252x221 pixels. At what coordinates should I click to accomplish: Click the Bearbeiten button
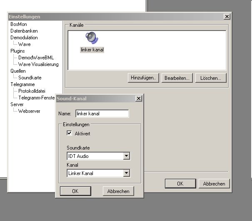177,78
